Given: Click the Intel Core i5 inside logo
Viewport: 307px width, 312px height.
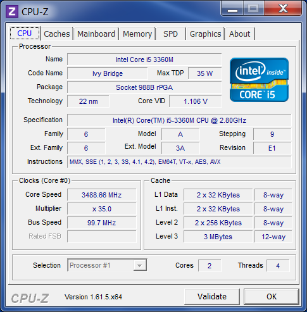Looking at the screenshot, I should tap(259, 80).
